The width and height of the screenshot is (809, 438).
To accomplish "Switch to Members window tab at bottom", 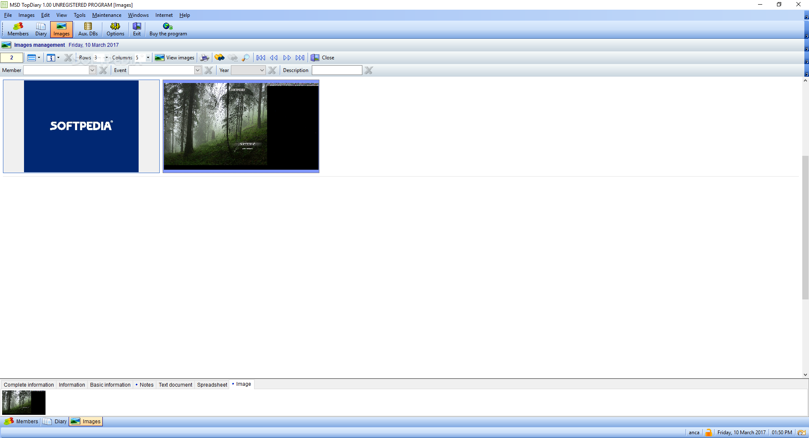I will (21, 422).
